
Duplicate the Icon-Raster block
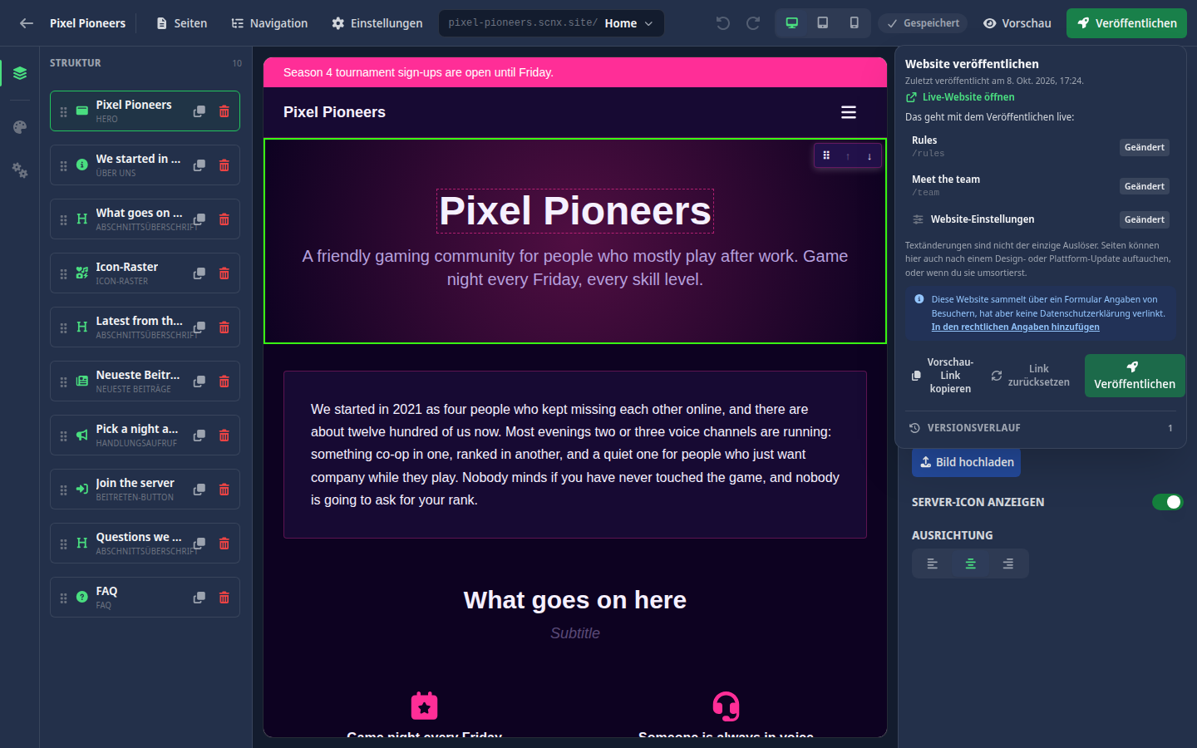pyautogui.click(x=199, y=273)
